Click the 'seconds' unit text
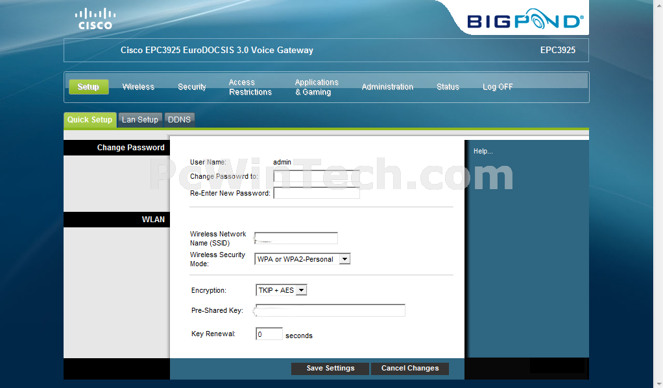Image resolution: width=663 pixels, height=388 pixels. (x=299, y=336)
